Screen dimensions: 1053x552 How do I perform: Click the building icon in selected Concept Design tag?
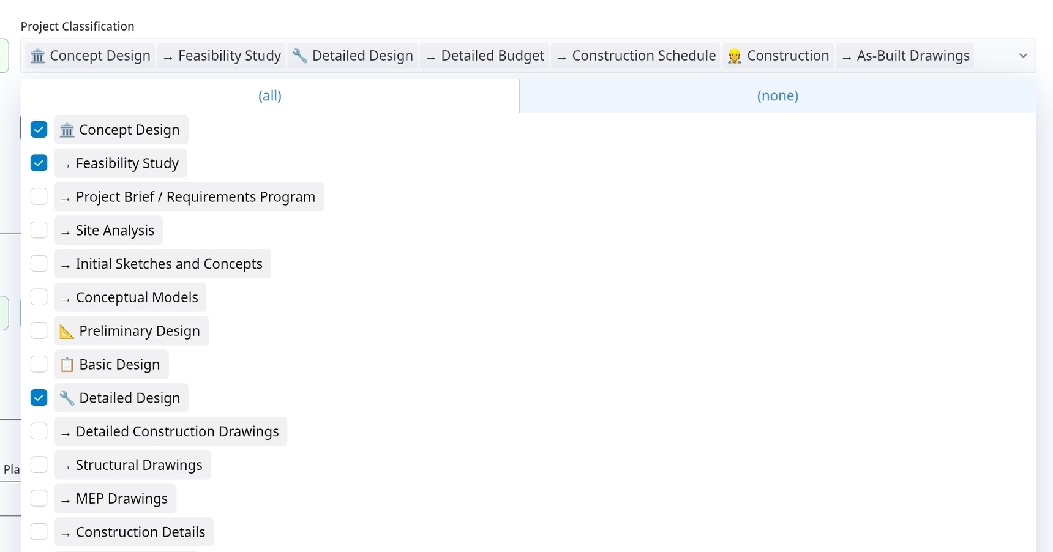pyautogui.click(x=37, y=56)
